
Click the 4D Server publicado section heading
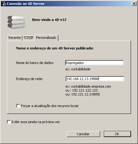(55, 48)
